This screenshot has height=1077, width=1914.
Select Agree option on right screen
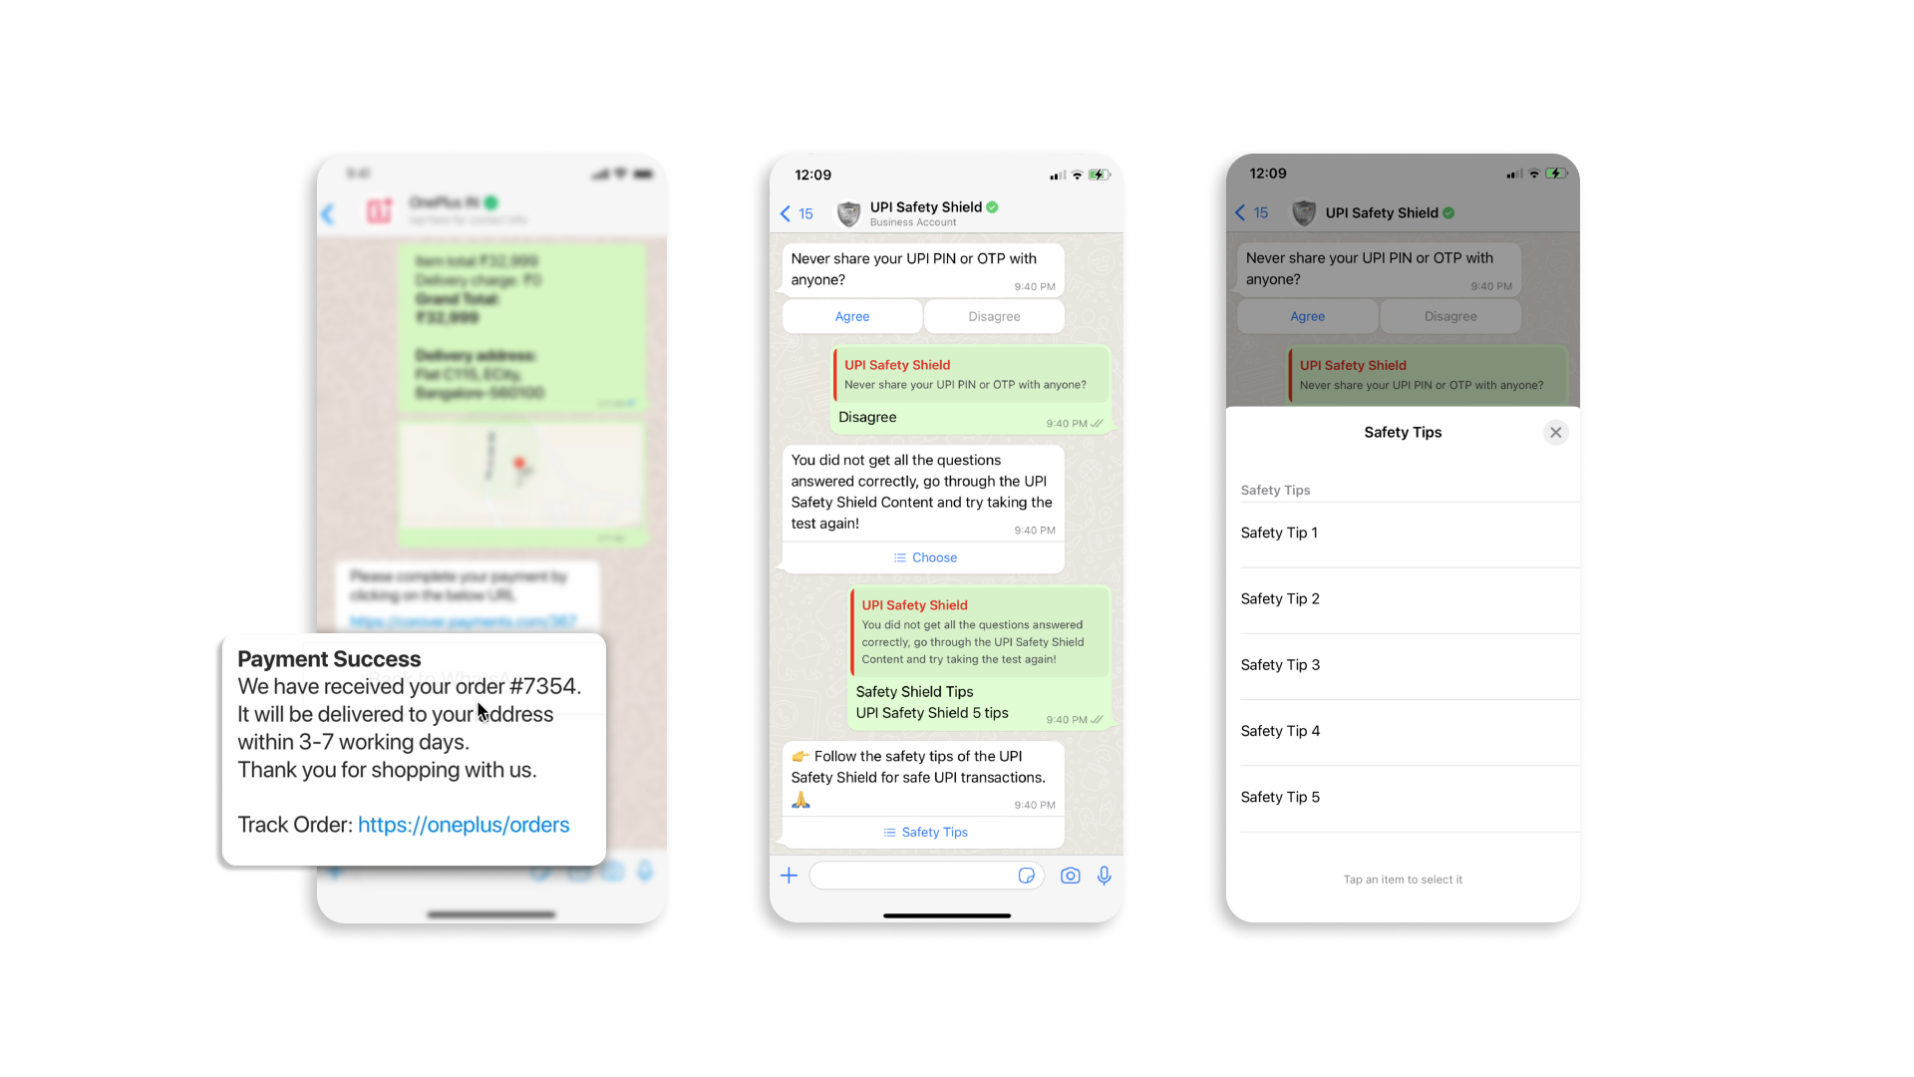coord(1307,315)
